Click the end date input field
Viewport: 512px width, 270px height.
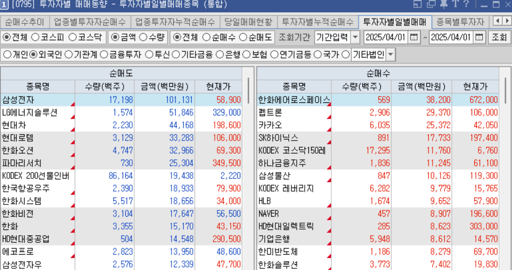[451, 37]
